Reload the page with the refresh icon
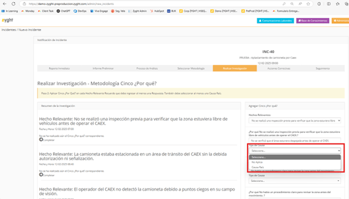Viewport: 349px width, 199px height. tap(13, 4)
